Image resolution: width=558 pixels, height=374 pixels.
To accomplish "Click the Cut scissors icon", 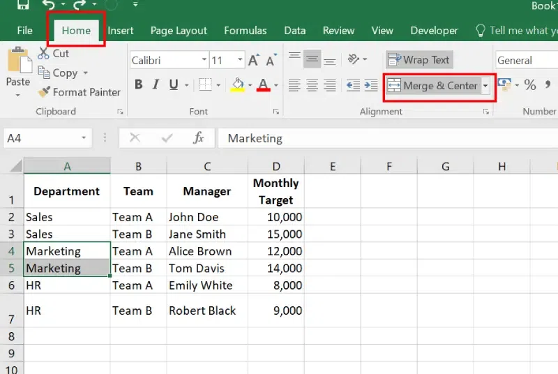I will (44, 54).
